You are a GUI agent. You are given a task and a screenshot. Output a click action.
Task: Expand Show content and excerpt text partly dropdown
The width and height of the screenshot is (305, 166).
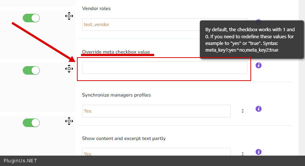(x=156, y=153)
